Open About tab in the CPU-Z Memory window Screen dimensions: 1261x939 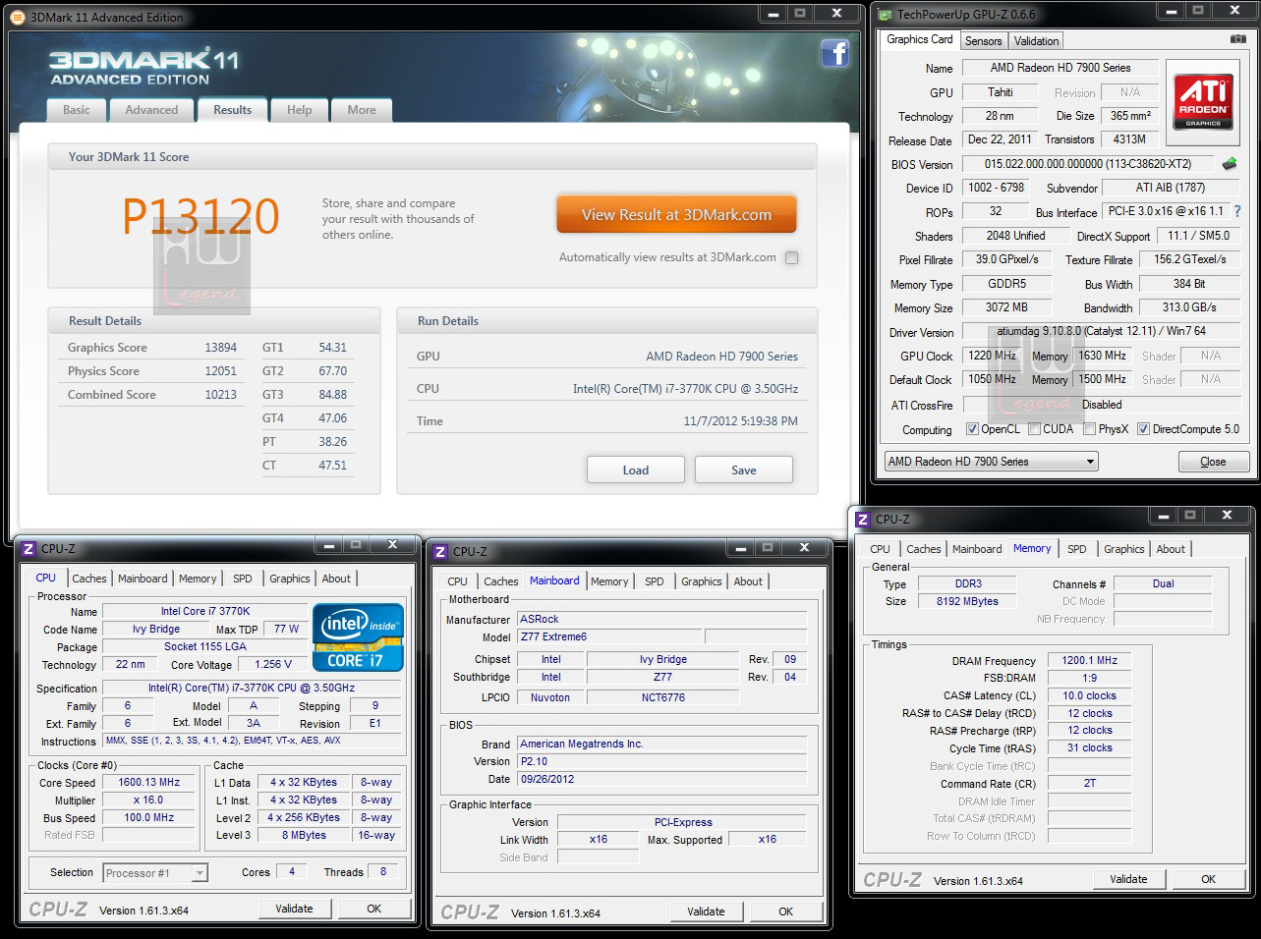1170,549
